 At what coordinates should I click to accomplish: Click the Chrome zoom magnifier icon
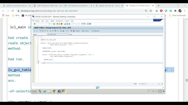click(146, 11)
